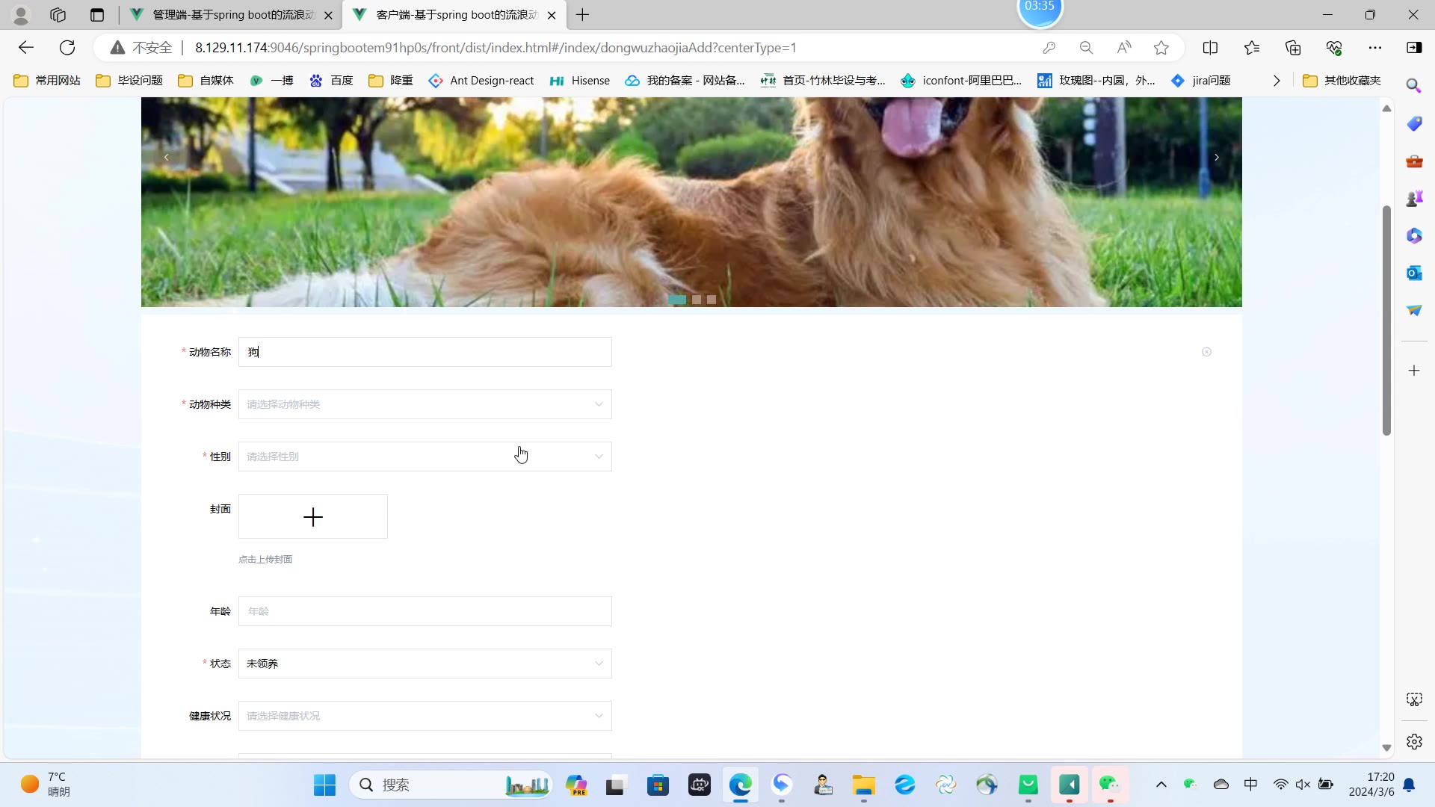Open a new browser tab
Image resolution: width=1435 pixels, height=807 pixels.
pyautogui.click(x=583, y=15)
